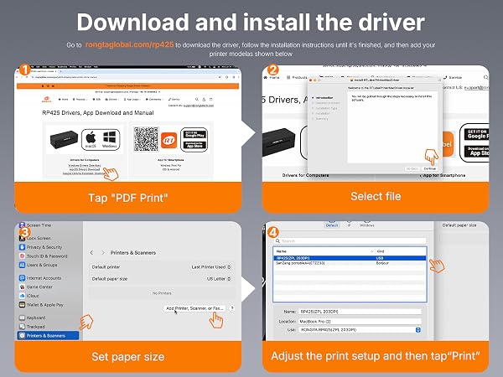Open Keyboard settings in the sidebar
The image size is (503, 377).
pyautogui.click(x=33, y=318)
